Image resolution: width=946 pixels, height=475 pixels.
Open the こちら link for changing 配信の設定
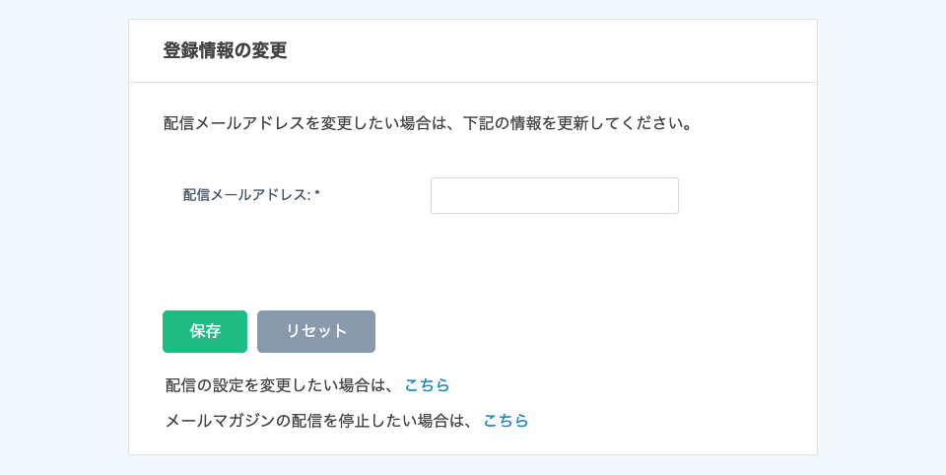[427, 384]
